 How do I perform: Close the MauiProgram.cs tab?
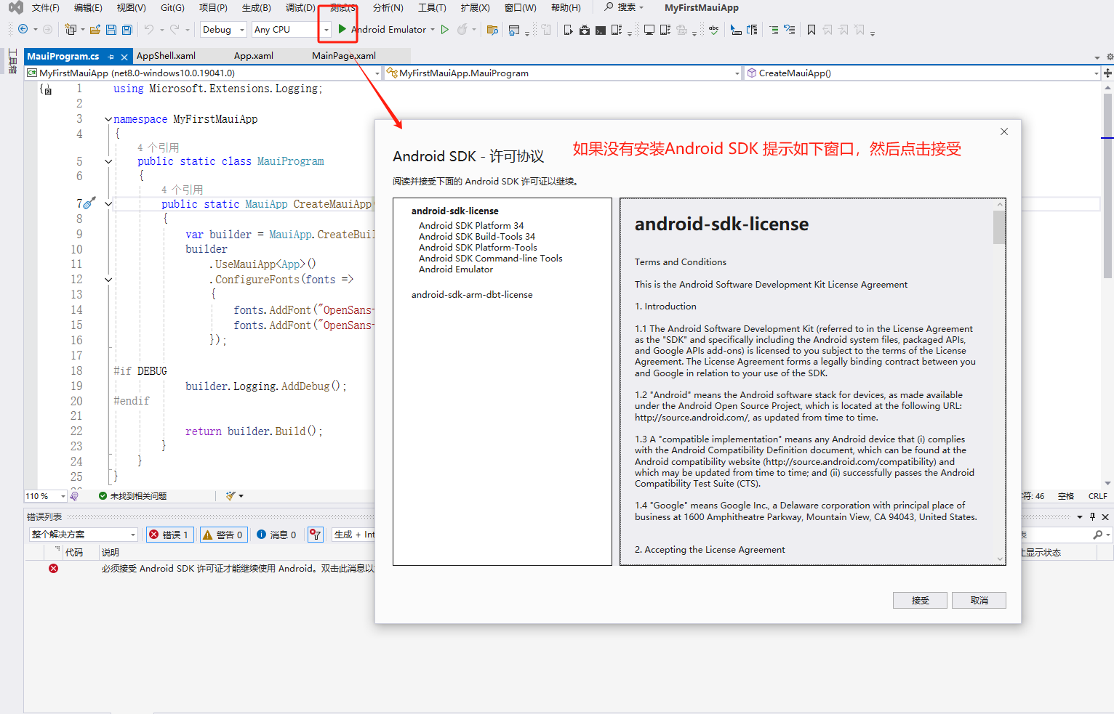tap(124, 57)
